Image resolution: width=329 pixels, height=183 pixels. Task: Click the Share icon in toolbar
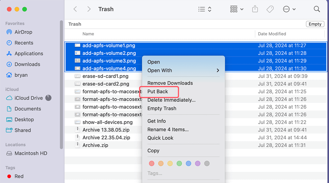(255, 9)
